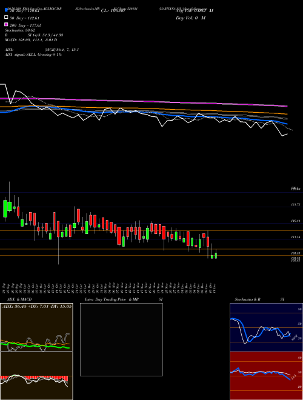
Task: Open the blue Stochastics panel chart
Action: coord(266,327)
